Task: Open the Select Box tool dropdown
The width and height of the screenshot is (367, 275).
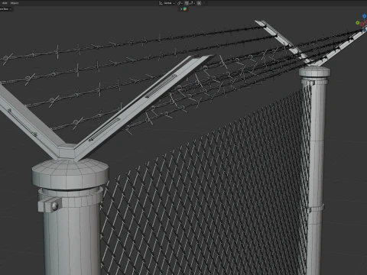Action: (x=5, y=9)
